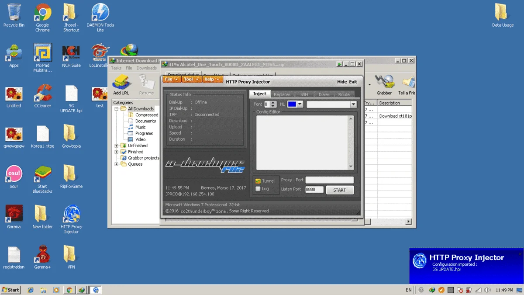Open the Tool dropdown menu in HTTP Proxy Injector
Viewport: 524px width, 295px height.
pyautogui.click(x=191, y=79)
